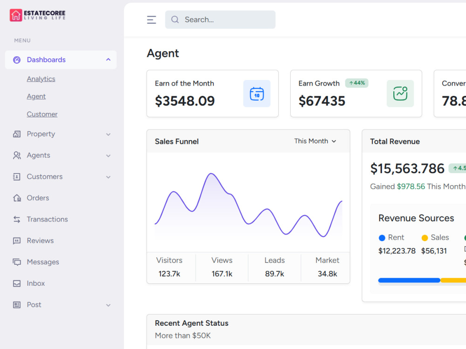Open the Dashboards menu item

pyautogui.click(x=61, y=60)
